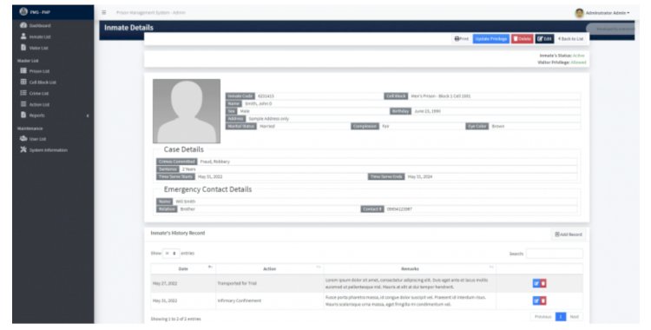Click the Cell Block List grid icon

[x=23, y=82]
